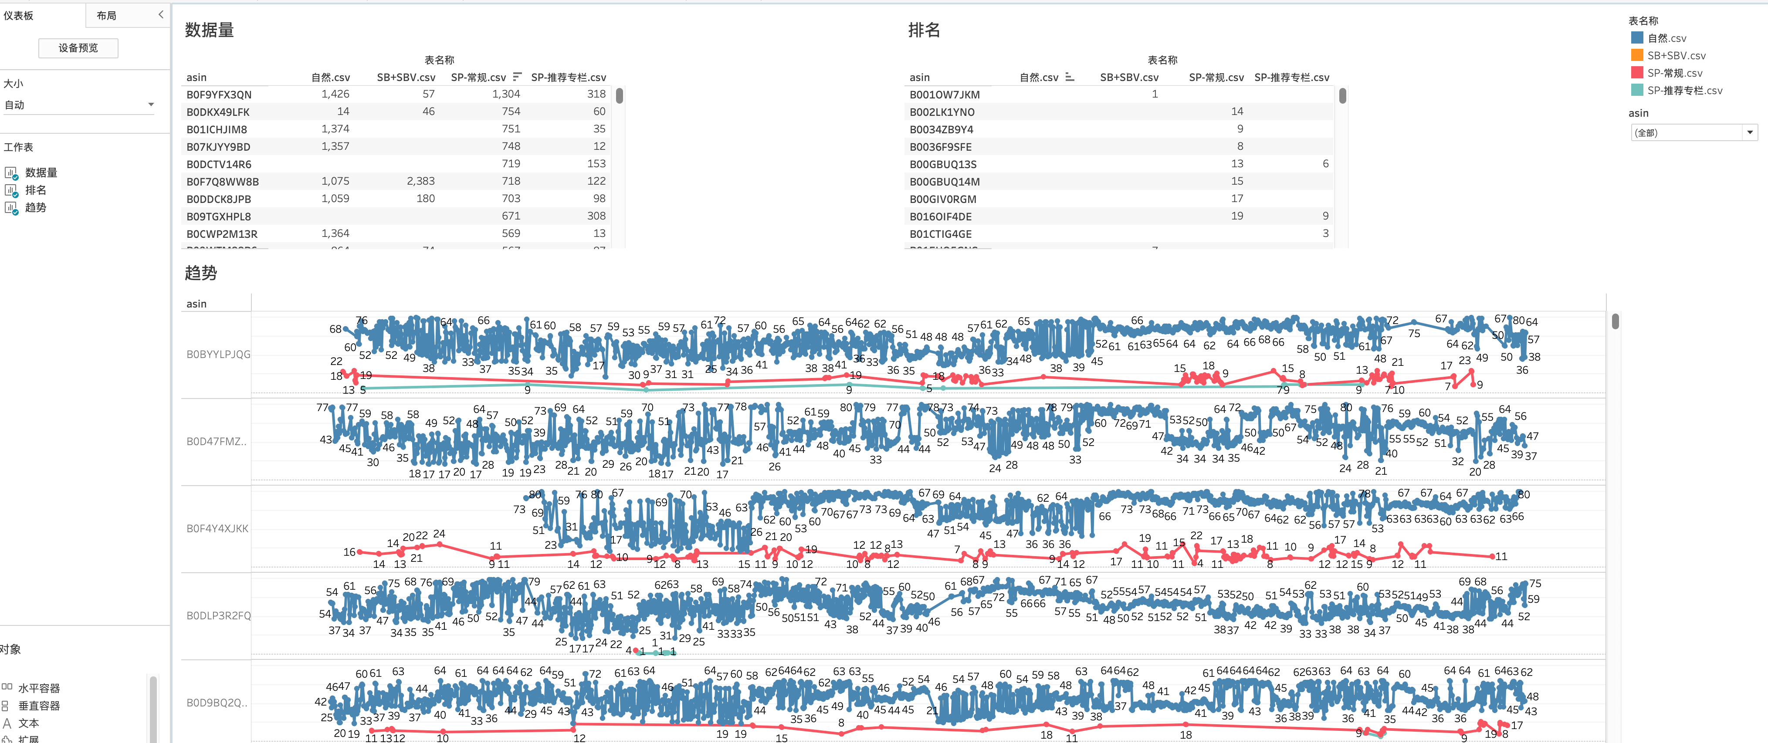Select row B00GBUQ14M in the 排名 table
Screen dimensions: 1768x743
click(x=1119, y=181)
